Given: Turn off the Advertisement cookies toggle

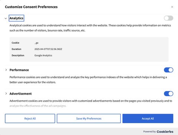Looking at the screenshot, I should 168,94.
